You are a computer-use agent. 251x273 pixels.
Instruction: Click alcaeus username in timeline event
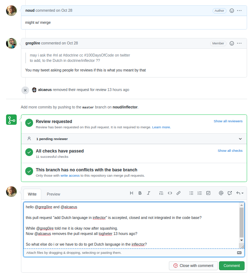45,90
